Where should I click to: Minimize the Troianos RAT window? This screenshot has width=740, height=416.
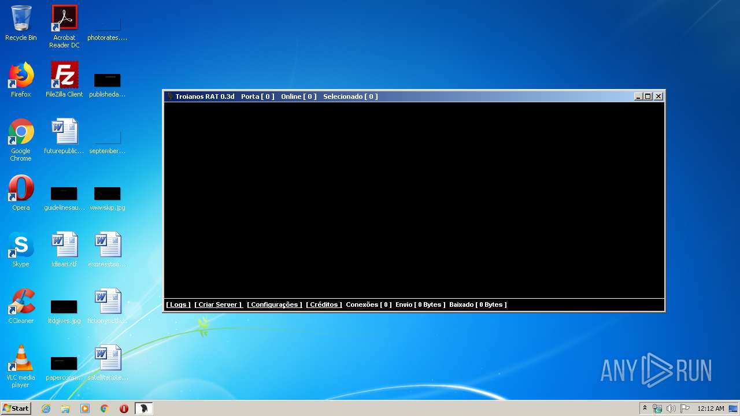click(638, 96)
